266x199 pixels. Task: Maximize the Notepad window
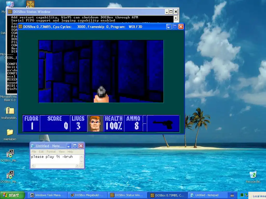coord(75,146)
